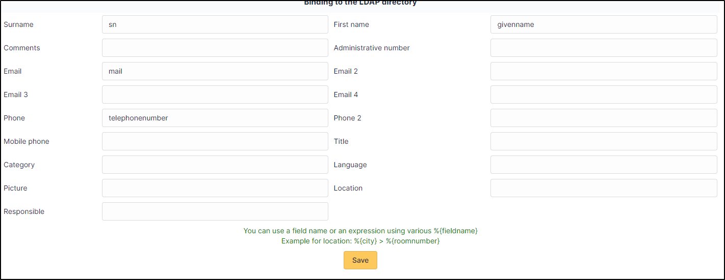Click the Email 2 input field
This screenshot has height=280, width=725.
coord(604,71)
